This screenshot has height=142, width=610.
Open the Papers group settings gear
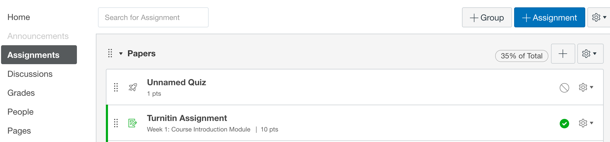[590, 54]
